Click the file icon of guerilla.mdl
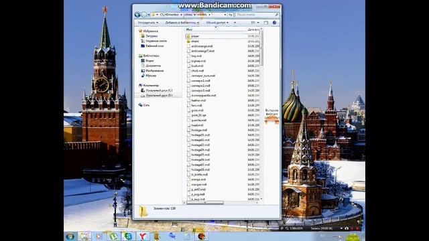429x241 pixels. pos(188,120)
